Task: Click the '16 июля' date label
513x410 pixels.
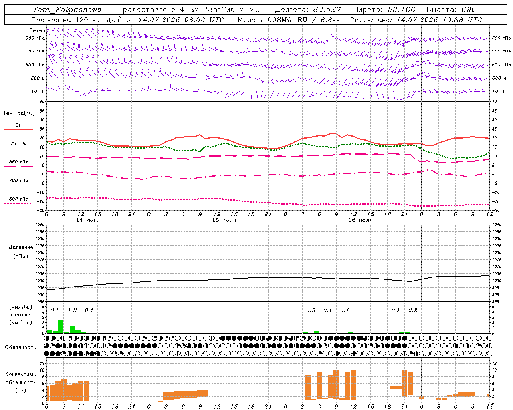Action: point(360,220)
